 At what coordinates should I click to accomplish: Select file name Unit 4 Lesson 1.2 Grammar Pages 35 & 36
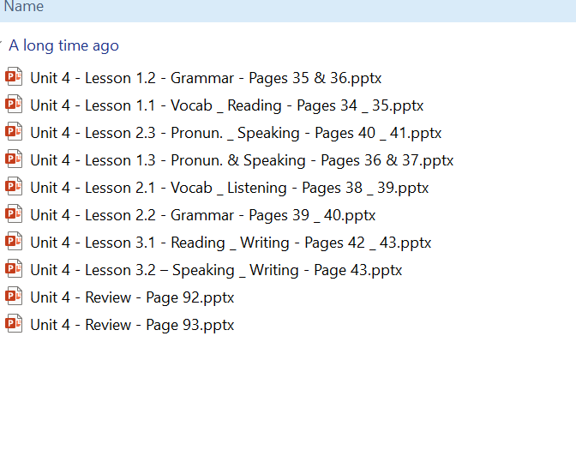coord(206,78)
